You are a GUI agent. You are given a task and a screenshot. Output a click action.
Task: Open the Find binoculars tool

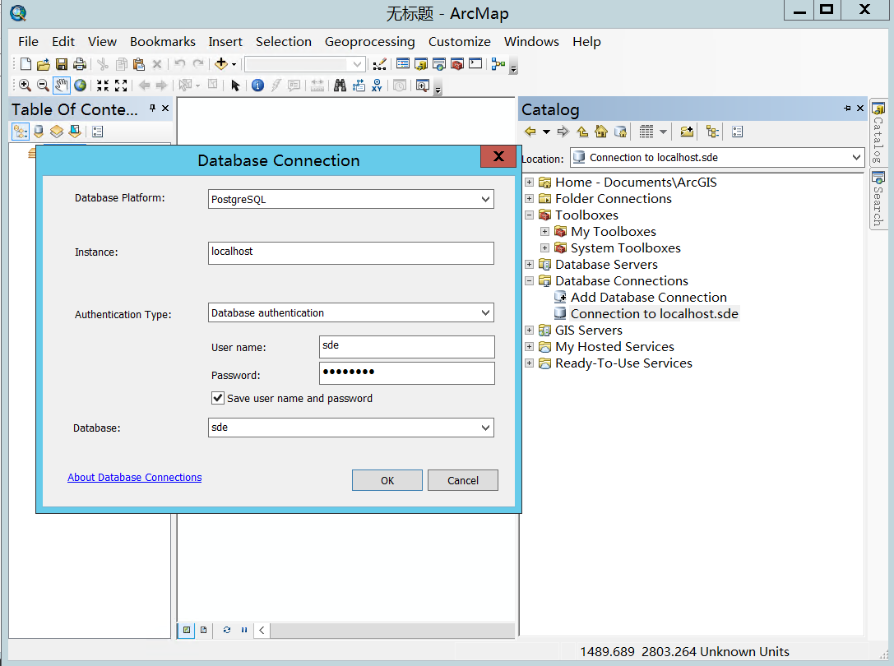coord(340,86)
